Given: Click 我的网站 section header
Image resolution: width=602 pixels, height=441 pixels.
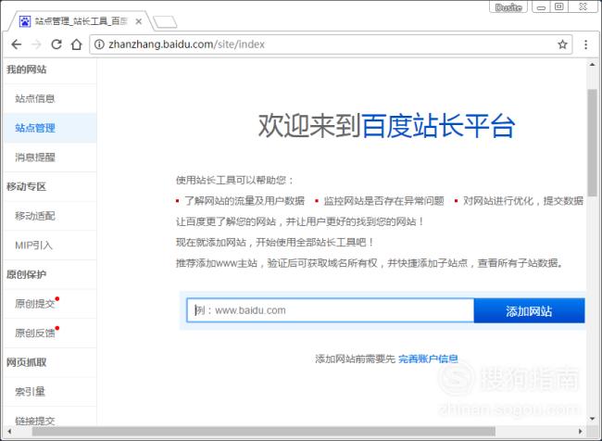Looking at the screenshot, I should (x=27, y=69).
